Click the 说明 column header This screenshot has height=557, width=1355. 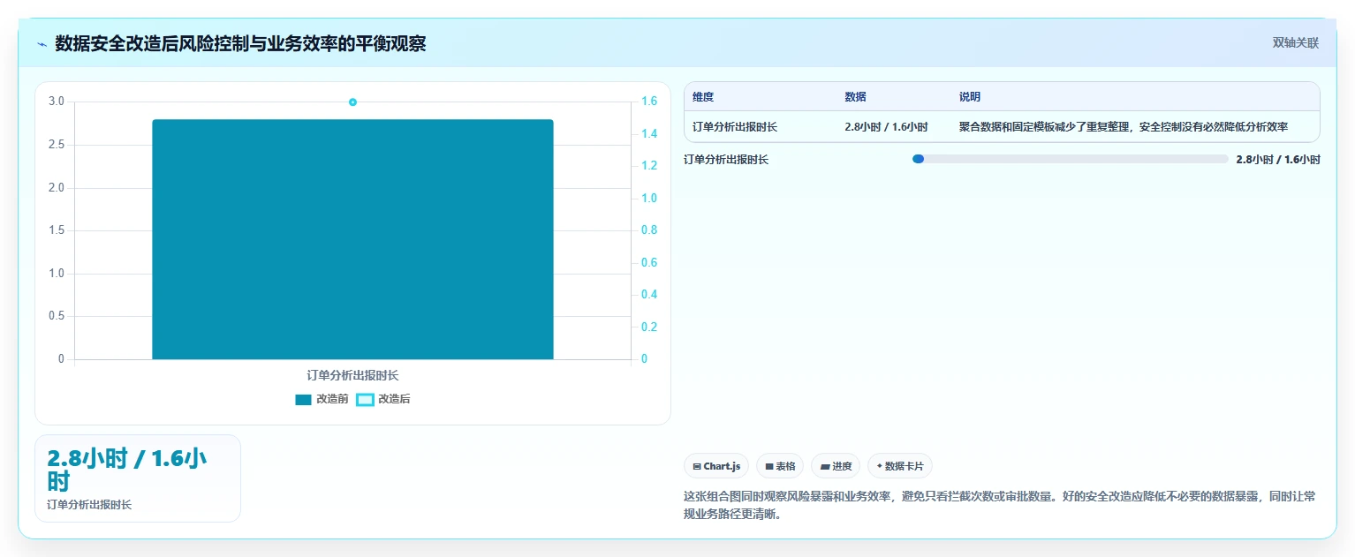pyautogui.click(x=970, y=97)
